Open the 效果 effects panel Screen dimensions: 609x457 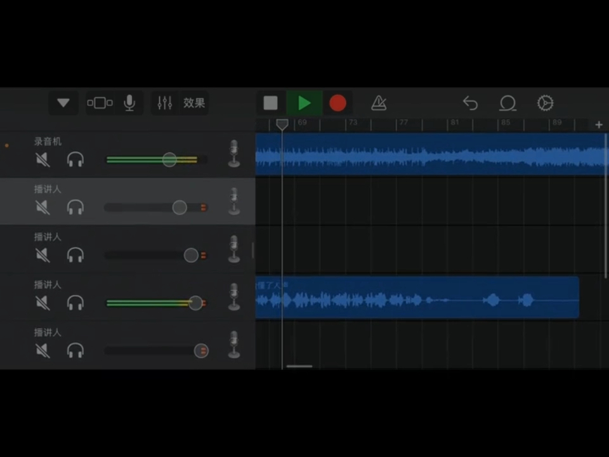[194, 103]
